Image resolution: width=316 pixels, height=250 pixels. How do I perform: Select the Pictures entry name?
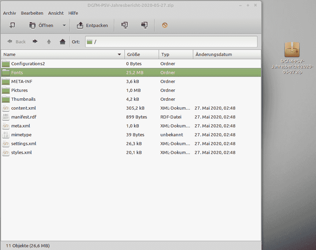point(19,90)
